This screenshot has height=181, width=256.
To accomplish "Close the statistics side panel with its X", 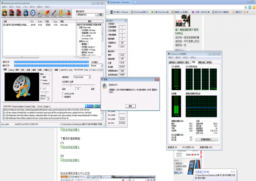I will (126, 20).
